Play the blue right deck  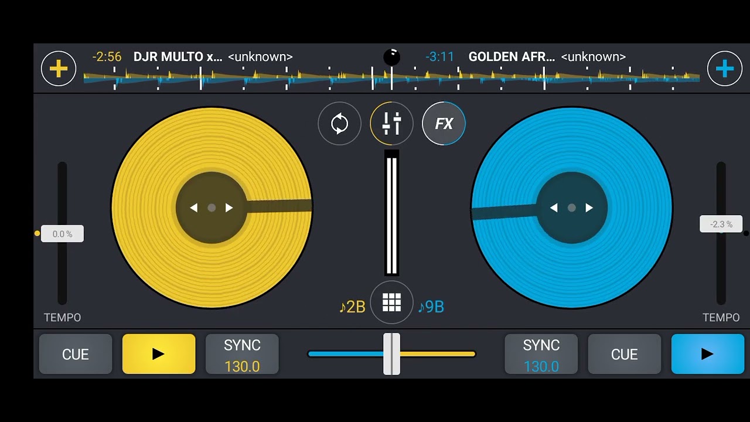(708, 354)
